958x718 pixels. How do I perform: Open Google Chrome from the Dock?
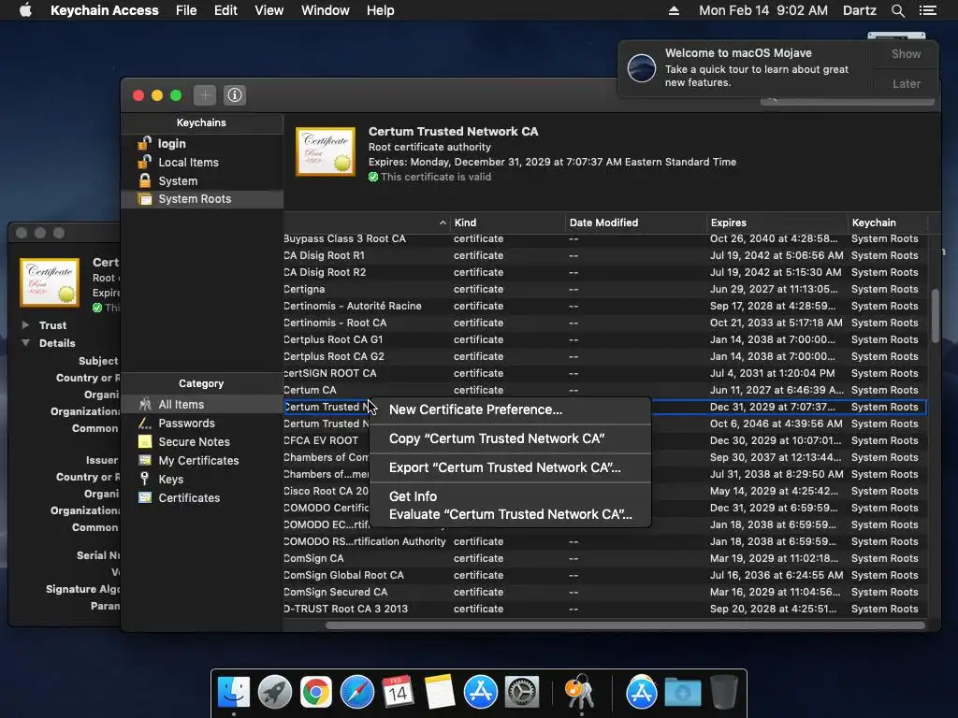pos(315,693)
